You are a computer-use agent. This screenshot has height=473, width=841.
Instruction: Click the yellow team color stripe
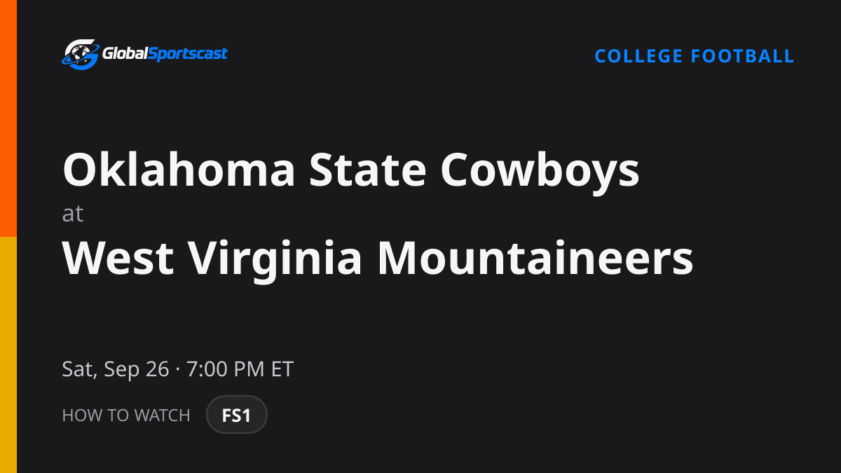tap(8, 355)
